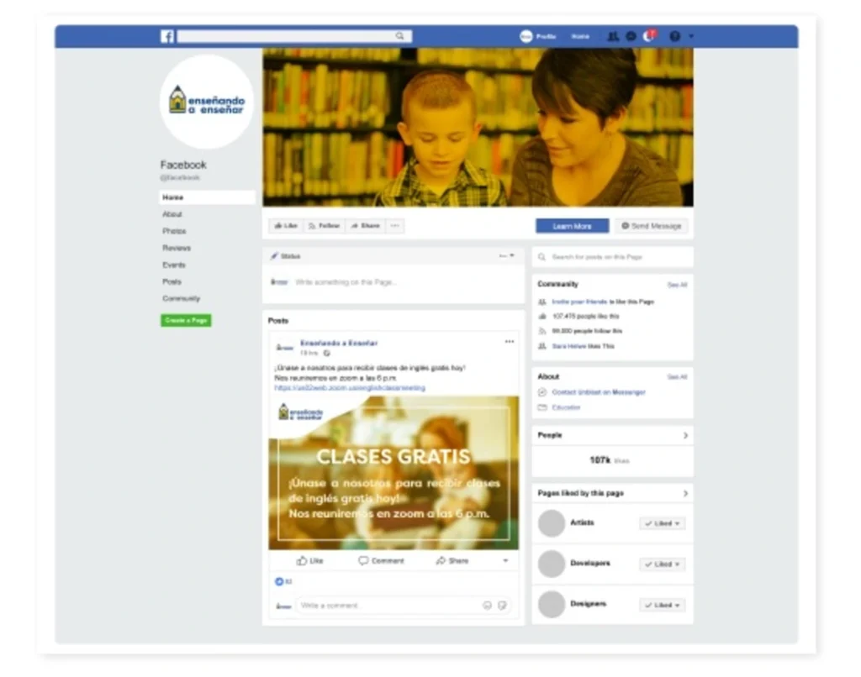This screenshot has height=677, width=861.
Task: Open Reviews in the left sidebar
Action: (x=177, y=248)
